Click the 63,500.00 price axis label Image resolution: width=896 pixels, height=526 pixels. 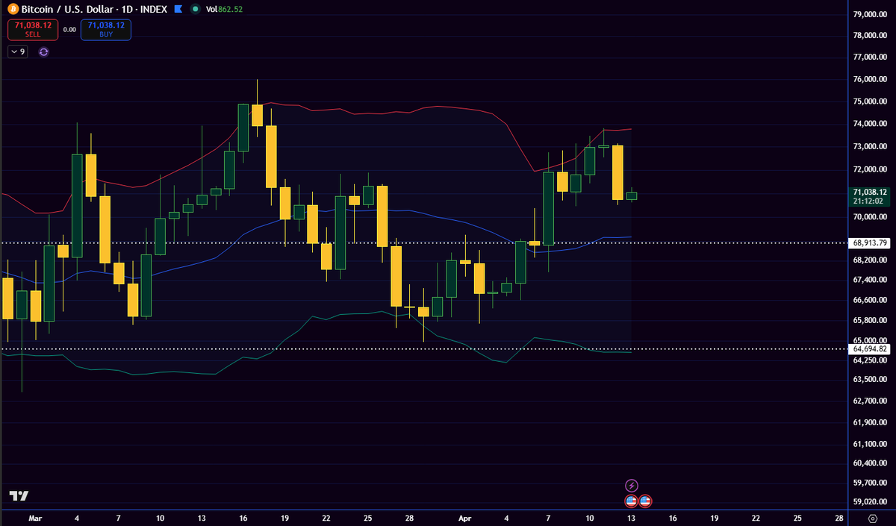[x=870, y=379]
